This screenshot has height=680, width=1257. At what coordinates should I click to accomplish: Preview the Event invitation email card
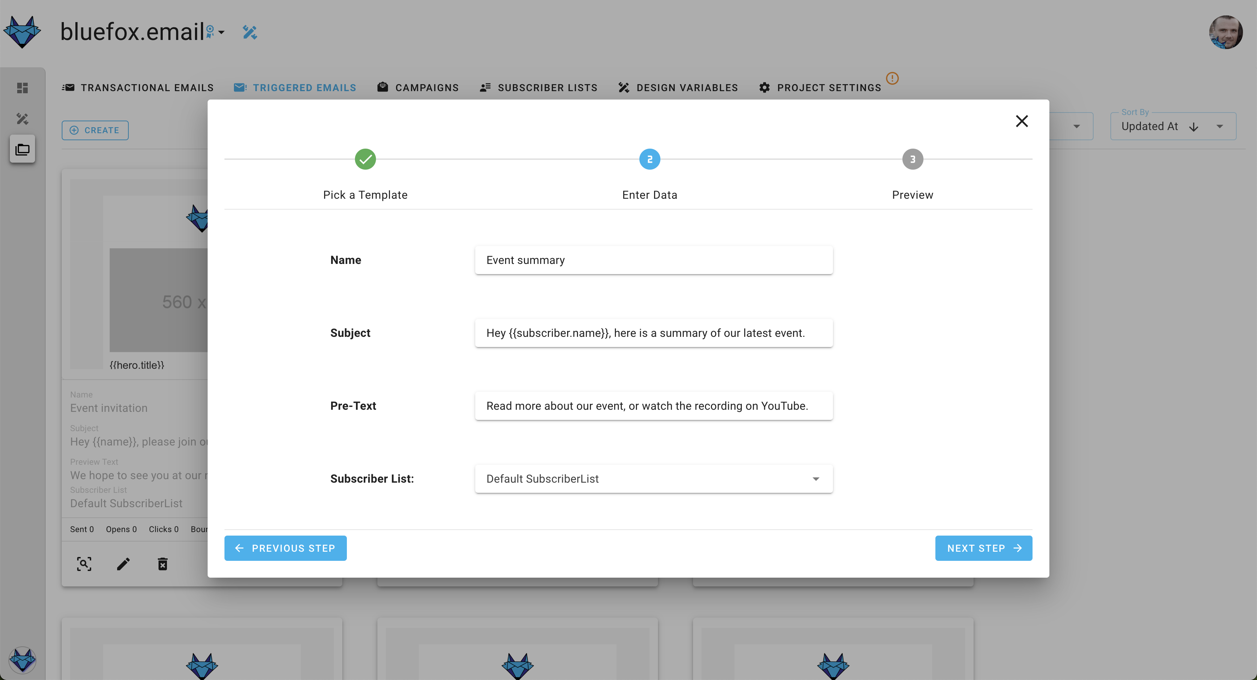(x=84, y=564)
